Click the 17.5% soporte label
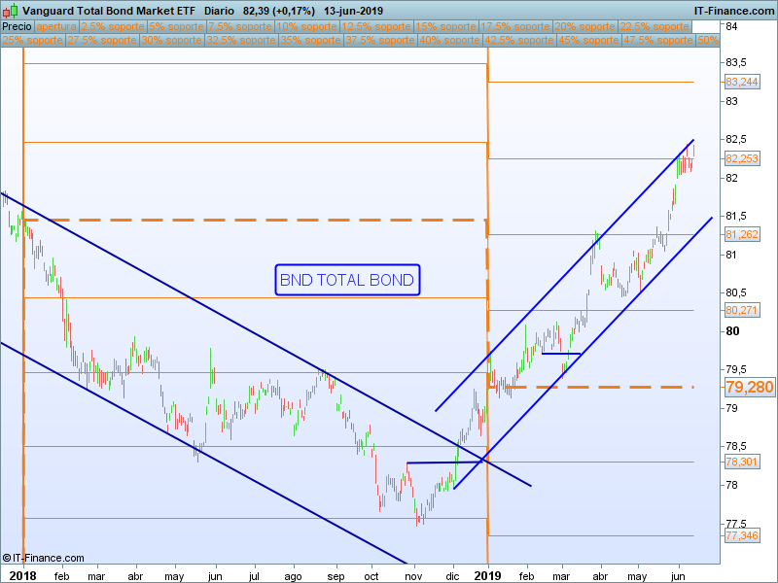The width and height of the screenshot is (778, 583). (515, 27)
